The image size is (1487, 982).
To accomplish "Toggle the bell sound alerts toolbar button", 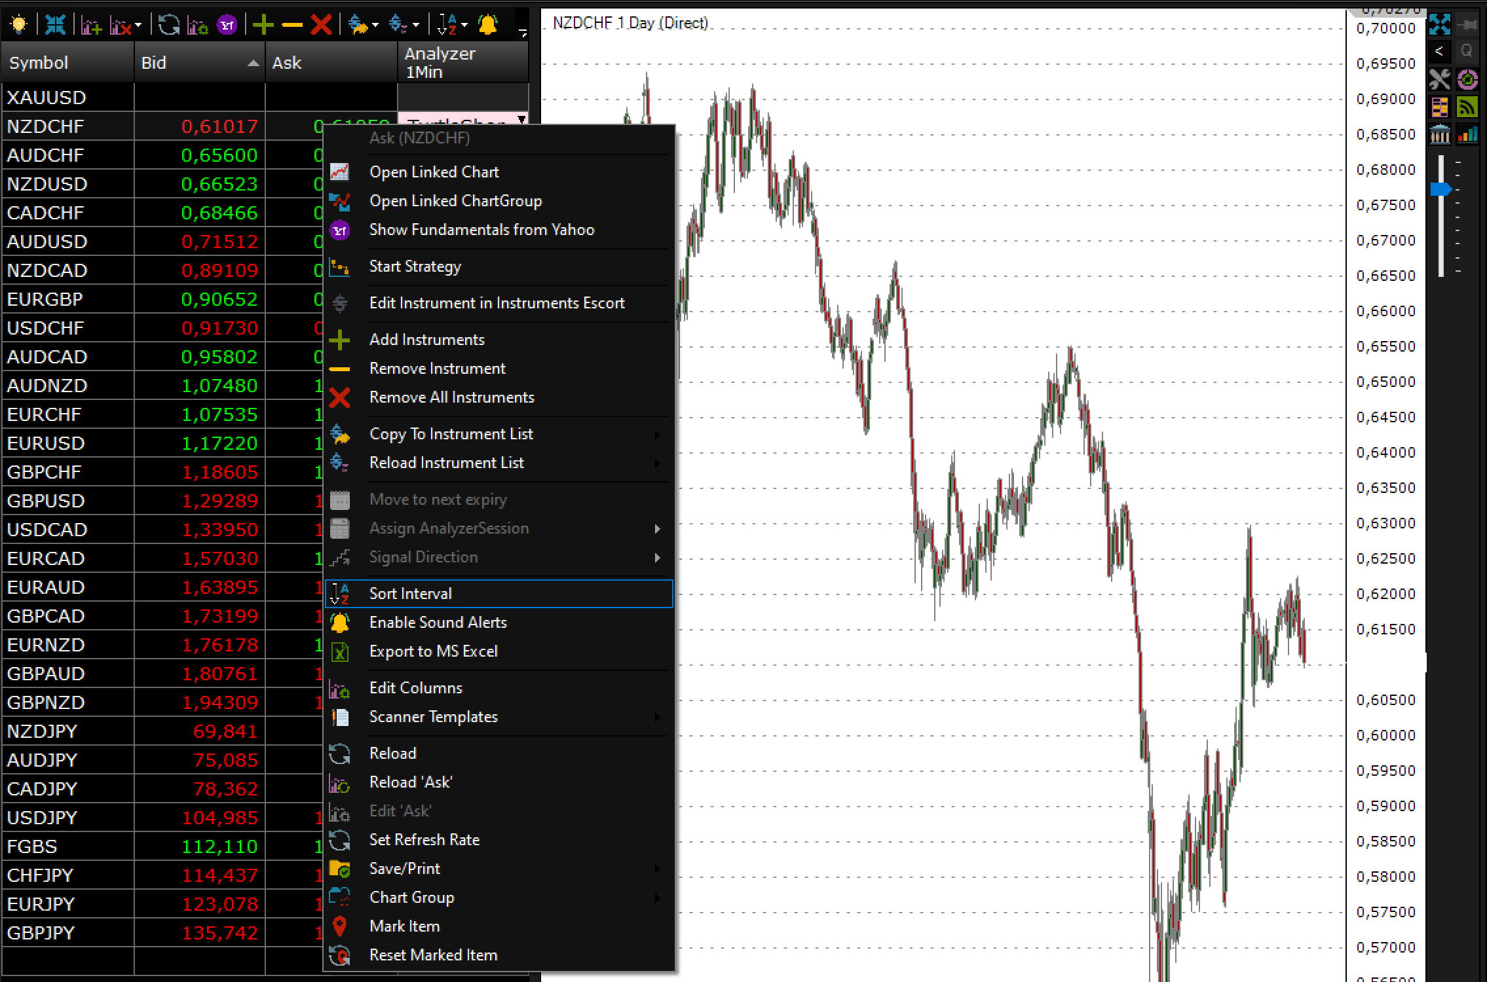I will pos(487,25).
